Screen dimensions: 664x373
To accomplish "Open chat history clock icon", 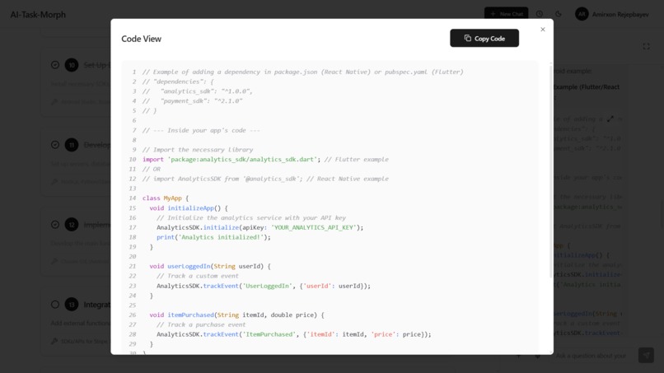I will click(539, 14).
